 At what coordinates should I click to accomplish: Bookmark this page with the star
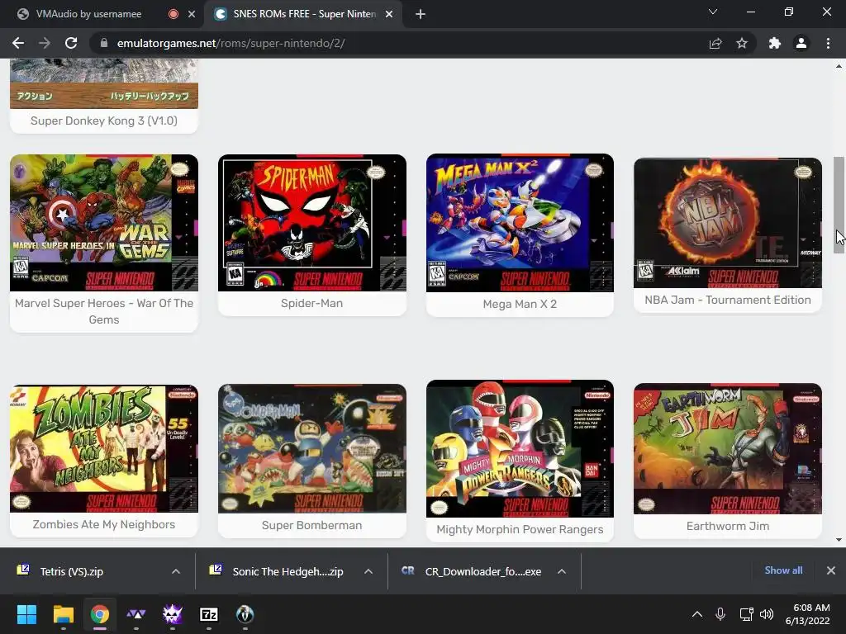(x=742, y=43)
